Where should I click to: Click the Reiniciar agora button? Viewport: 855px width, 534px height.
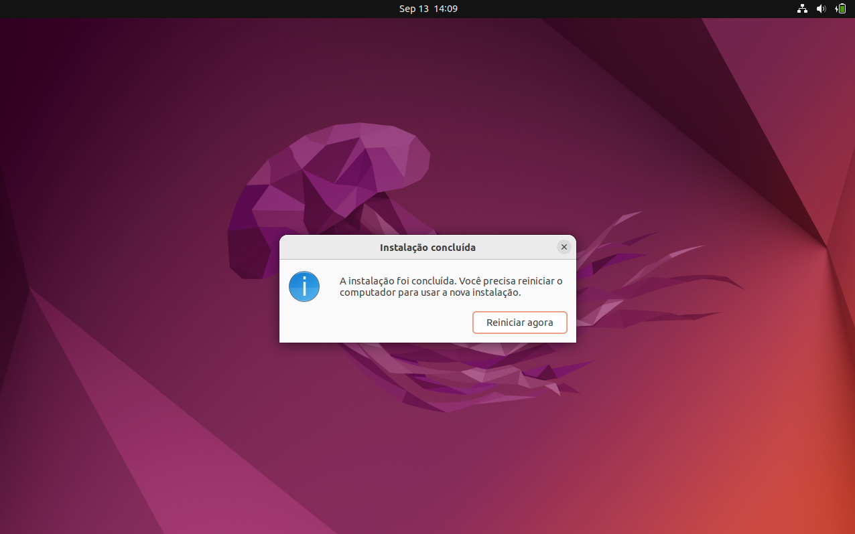coord(519,323)
